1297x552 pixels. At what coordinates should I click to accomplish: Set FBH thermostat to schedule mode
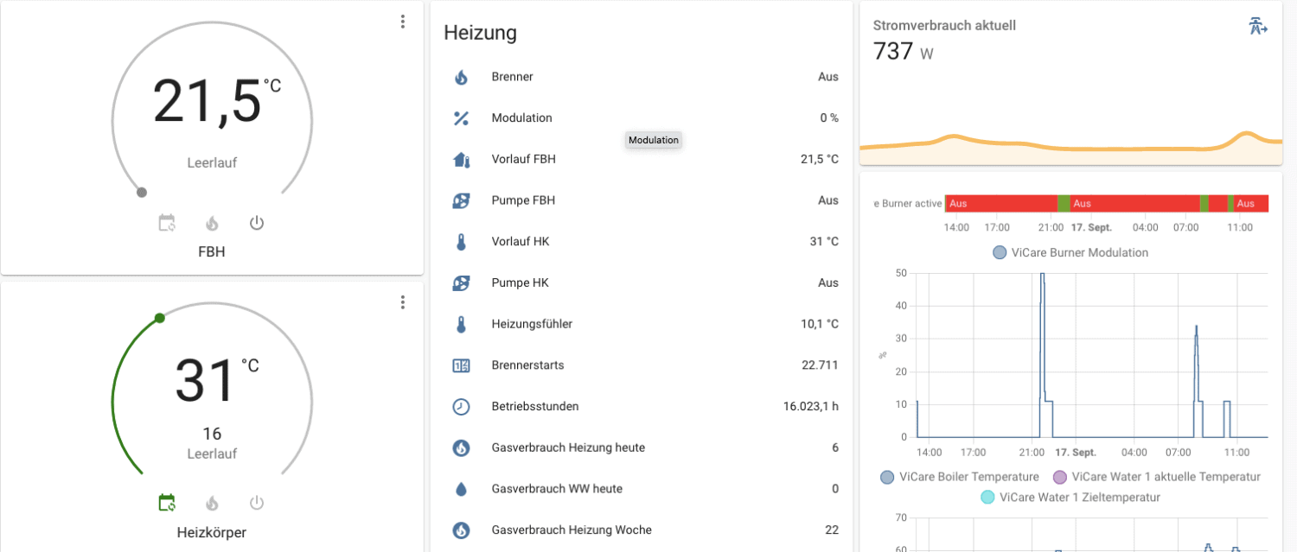167,223
